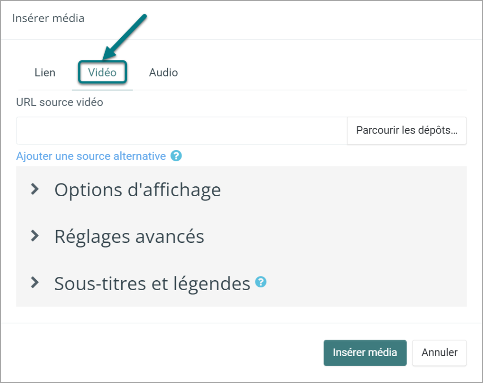
Task: Click the Insérer média dialog title
Action: 49,18
